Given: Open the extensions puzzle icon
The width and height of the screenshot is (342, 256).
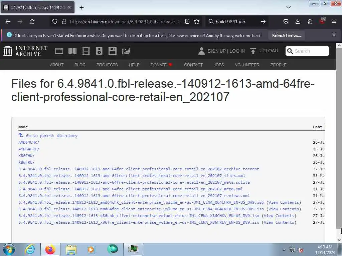Looking at the screenshot, I should pos(310,21).
